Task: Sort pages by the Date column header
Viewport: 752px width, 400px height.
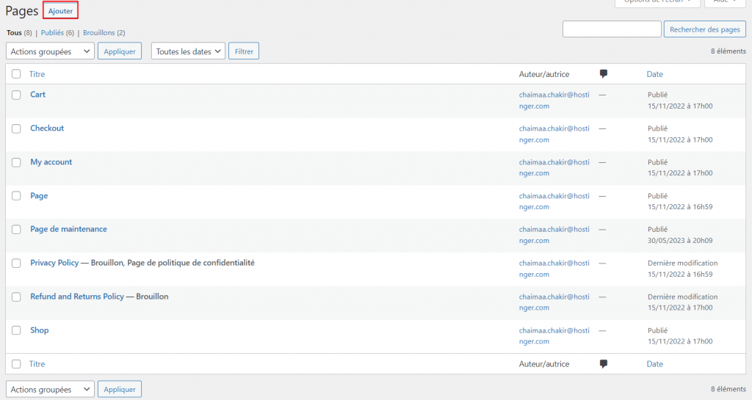Action: 654,74
